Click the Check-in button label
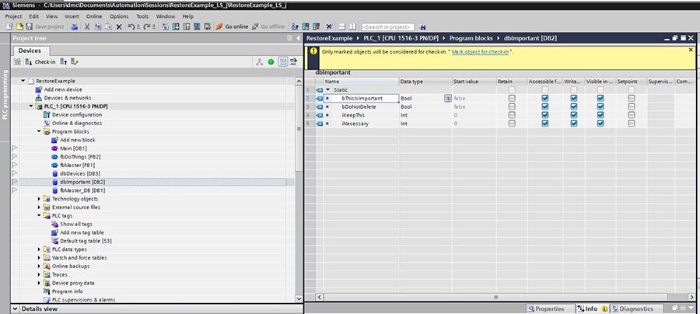This screenshot has width=700, height=314. 45,62
